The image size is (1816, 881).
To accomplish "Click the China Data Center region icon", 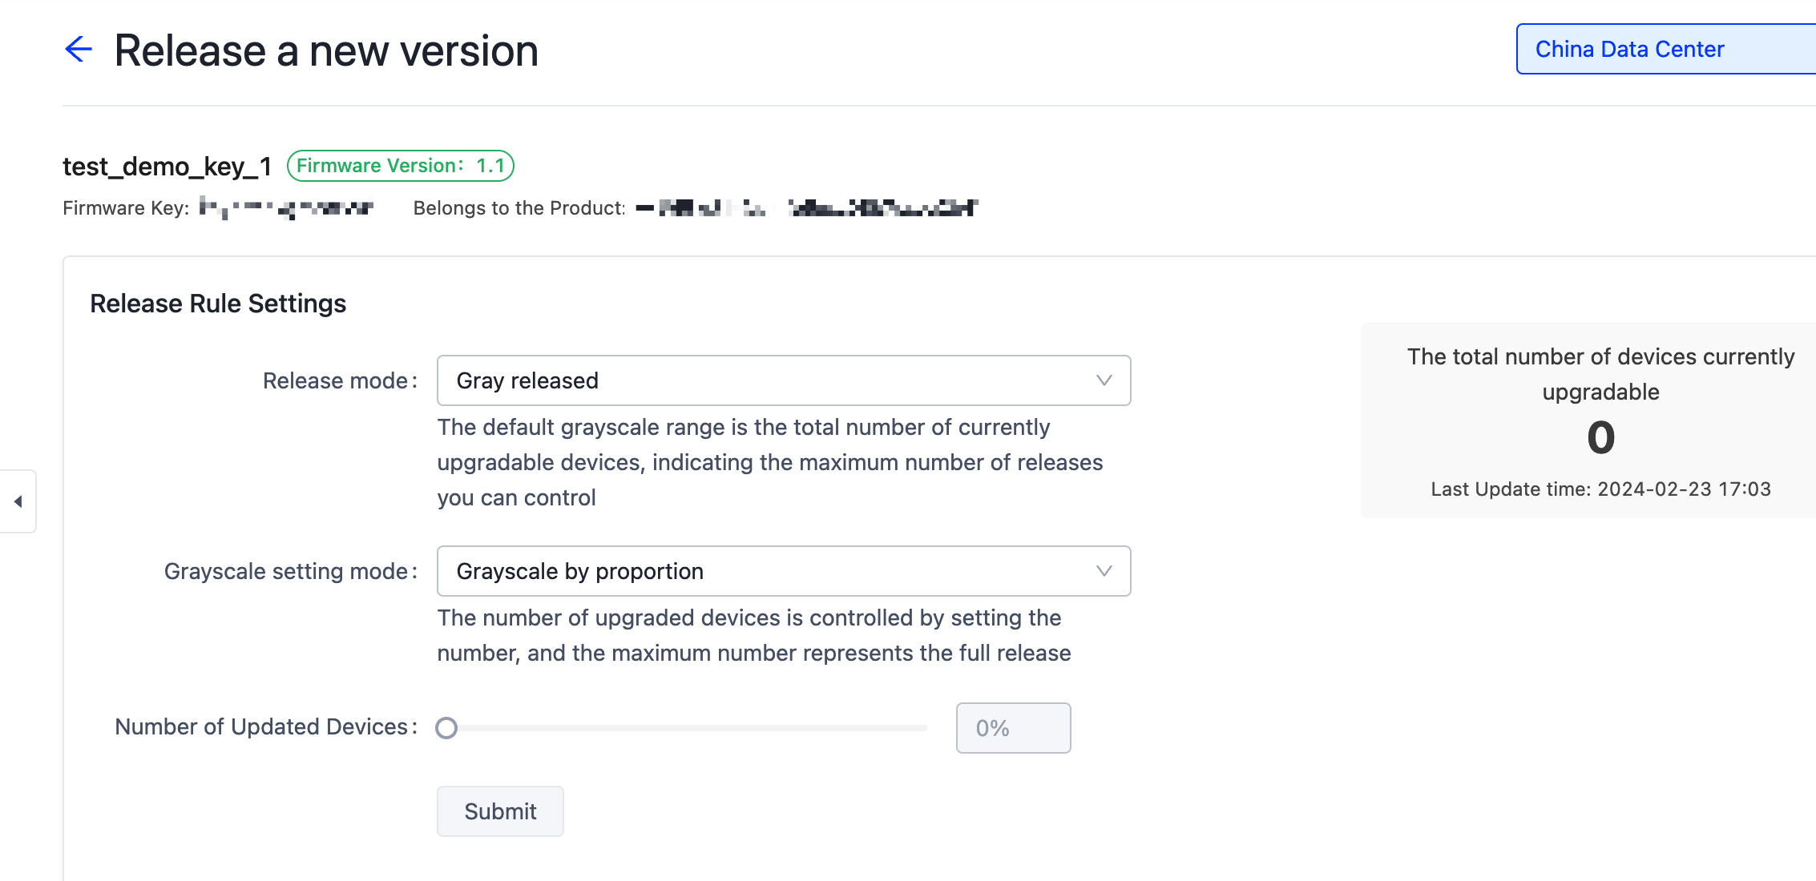I will pos(1629,49).
